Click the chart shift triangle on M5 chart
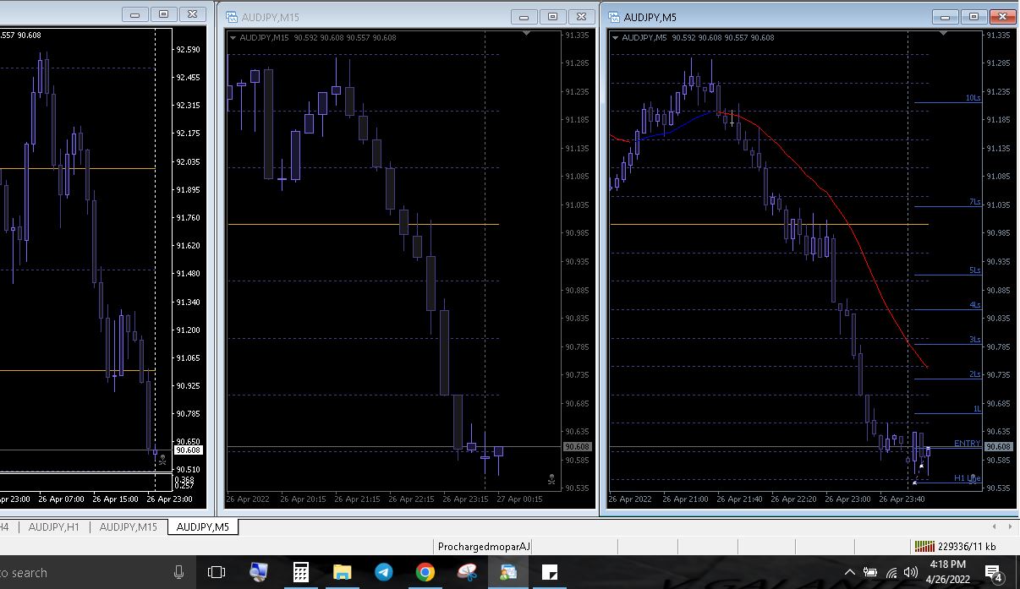The height and width of the screenshot is (589, 1020). (x=908, y=34)
